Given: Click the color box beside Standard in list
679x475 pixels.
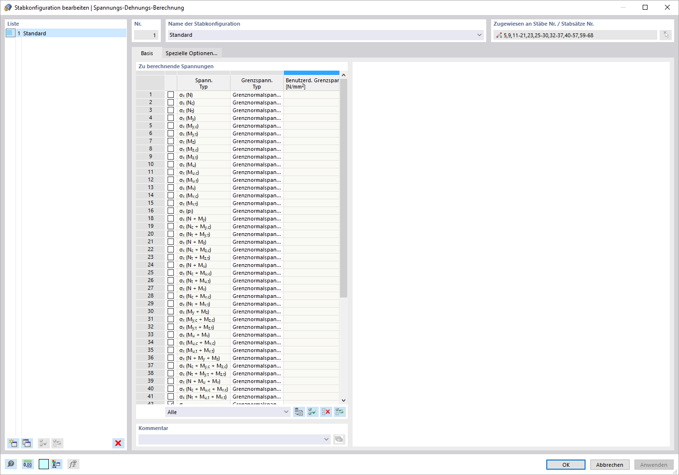Looking at the screenshot, I should 11,33.
